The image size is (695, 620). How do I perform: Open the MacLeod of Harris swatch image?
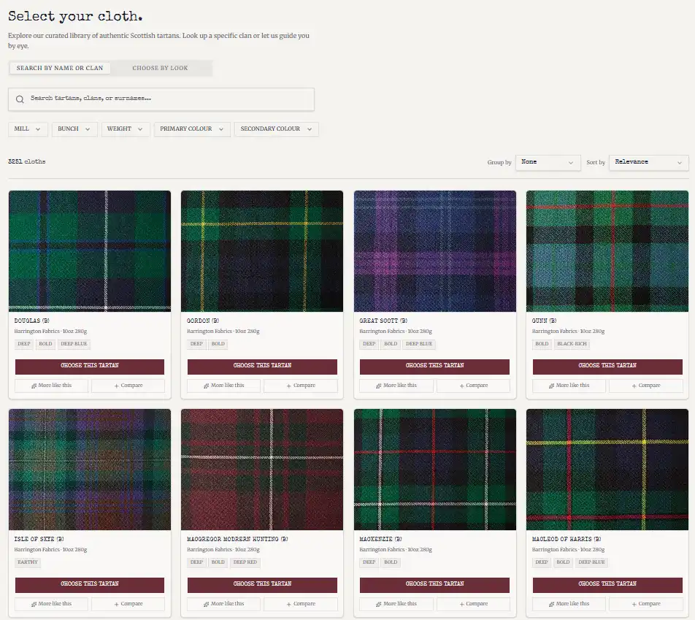[607, 470]
